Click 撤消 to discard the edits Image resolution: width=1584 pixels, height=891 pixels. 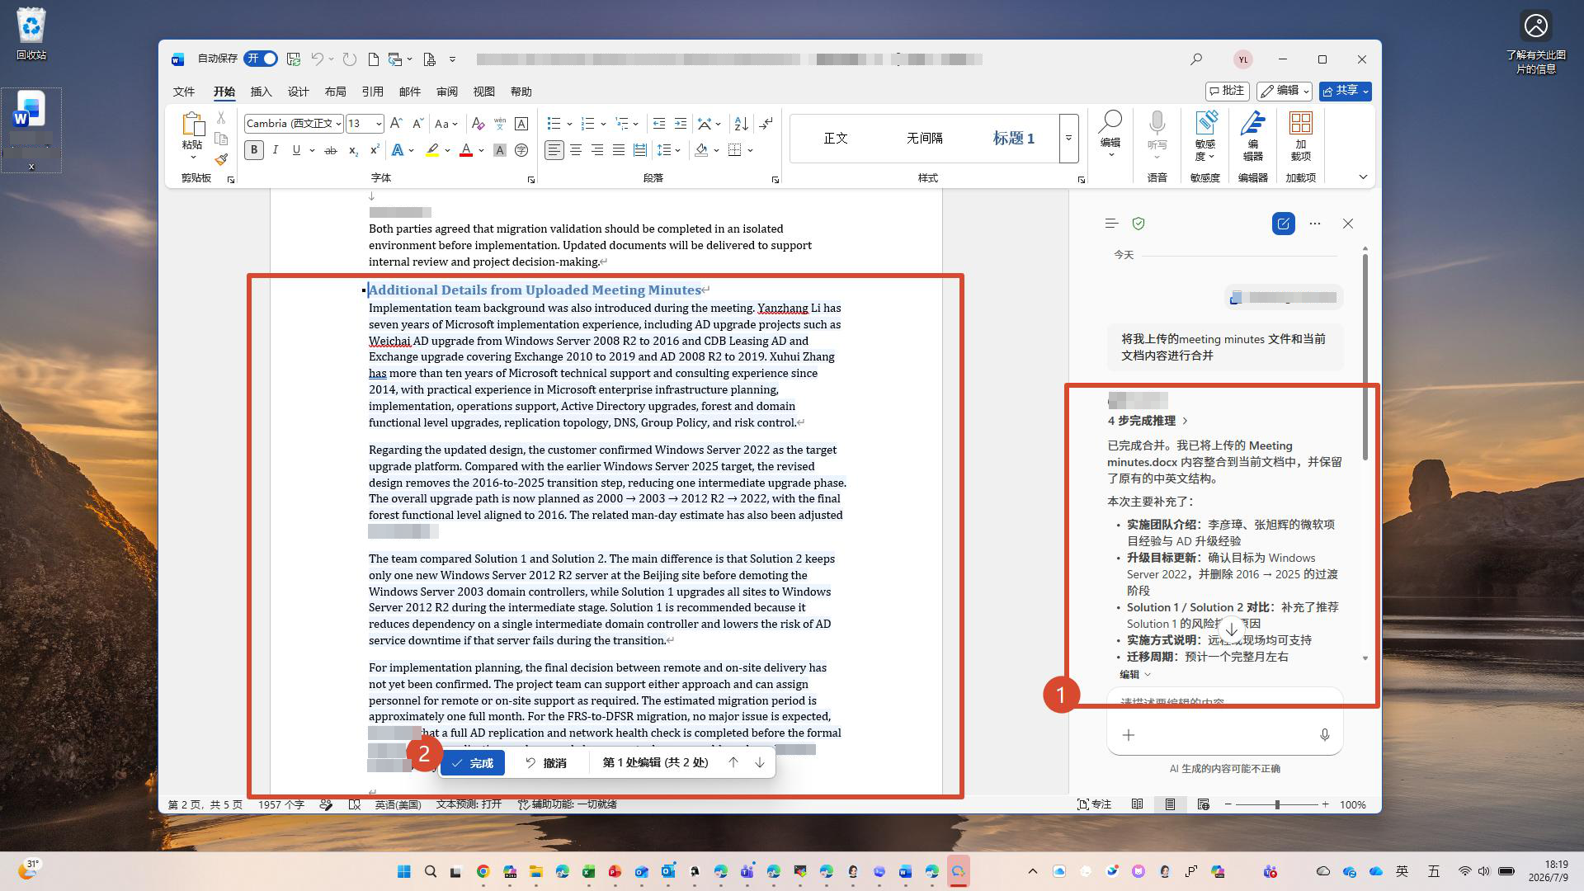546,763
